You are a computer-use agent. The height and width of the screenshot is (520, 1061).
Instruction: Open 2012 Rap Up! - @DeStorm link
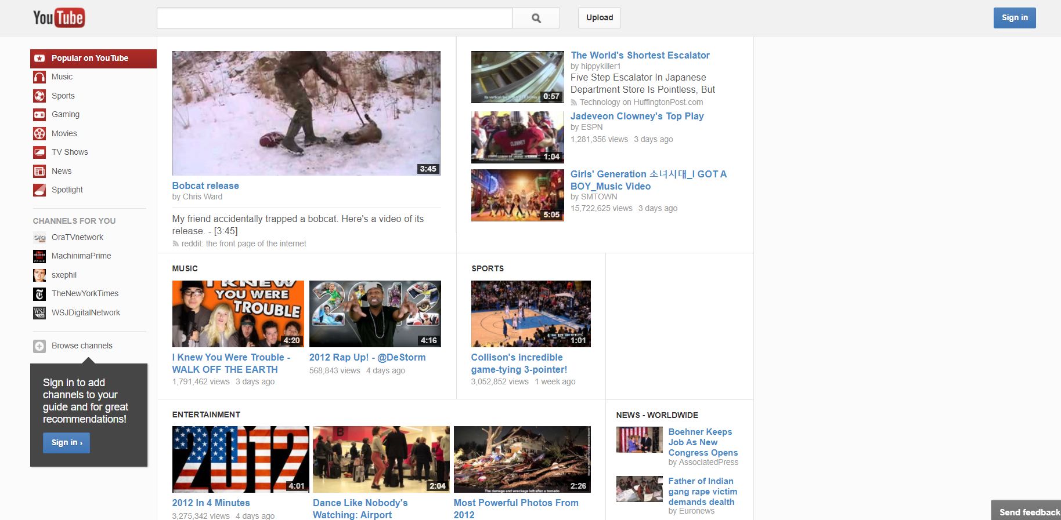pyautogui.click(x=367, y=357)
